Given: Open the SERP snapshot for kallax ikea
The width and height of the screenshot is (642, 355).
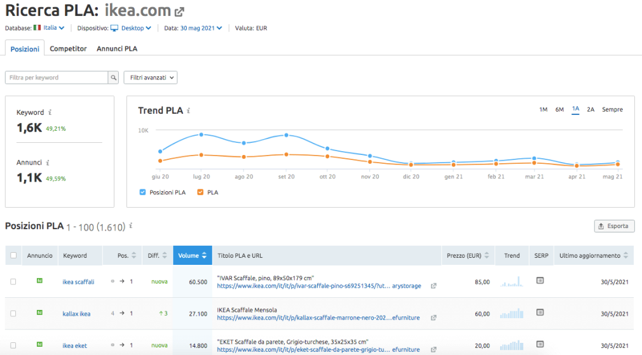Looking at the screenshot, I should [x=540, y=312].
